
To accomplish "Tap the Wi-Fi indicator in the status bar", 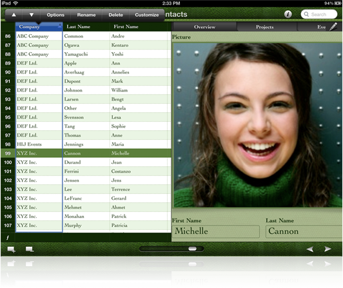I will pos(15,3).
